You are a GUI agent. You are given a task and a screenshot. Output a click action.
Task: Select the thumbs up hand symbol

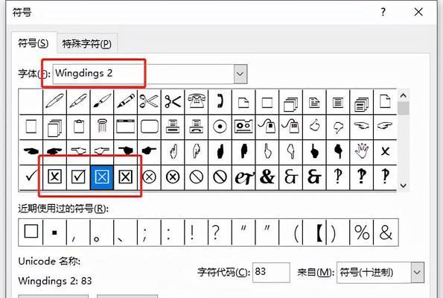tap(314, 127)
